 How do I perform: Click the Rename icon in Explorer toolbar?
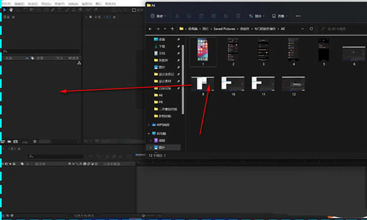coord(213,16)
